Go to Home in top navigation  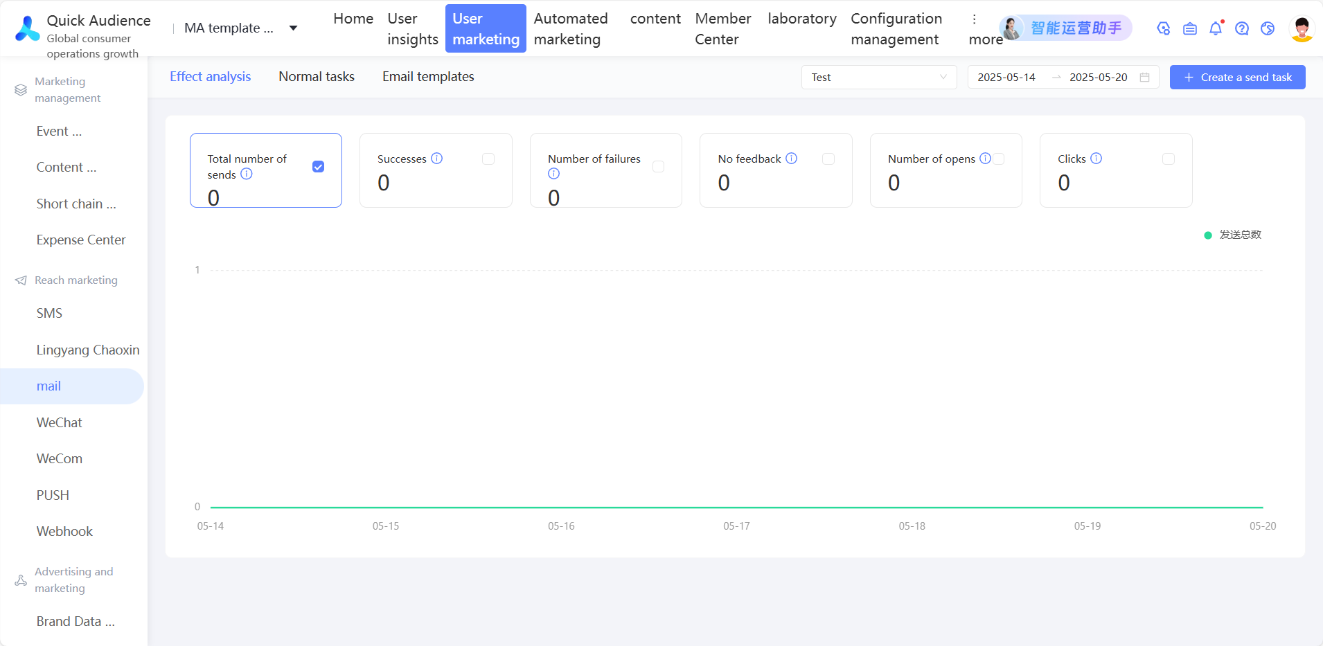point(353,19)
